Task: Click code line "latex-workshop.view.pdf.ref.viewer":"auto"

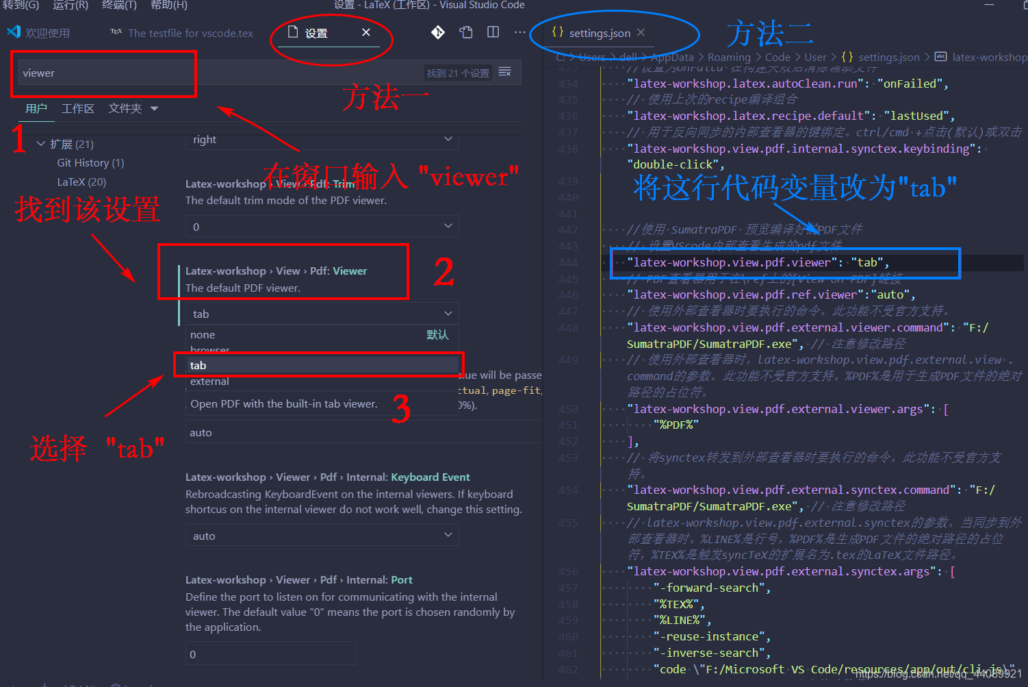Action: [x=771, y=295]
